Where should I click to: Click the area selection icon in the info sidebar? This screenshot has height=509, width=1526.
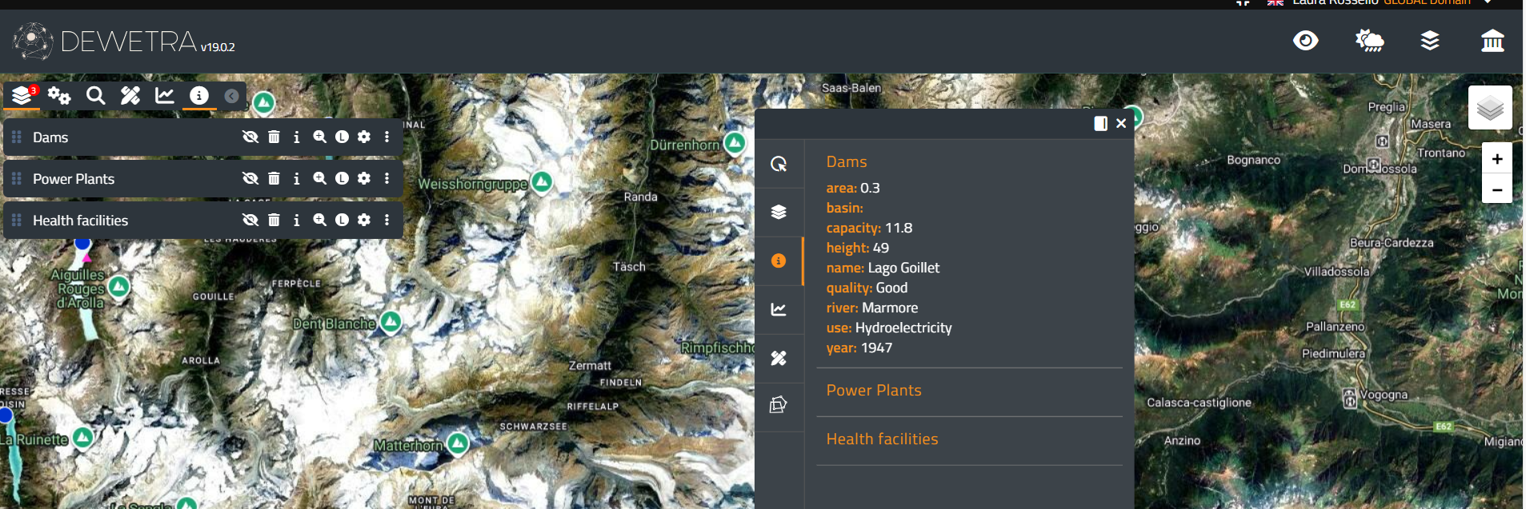pyautogui.click(x=778, y=405)
